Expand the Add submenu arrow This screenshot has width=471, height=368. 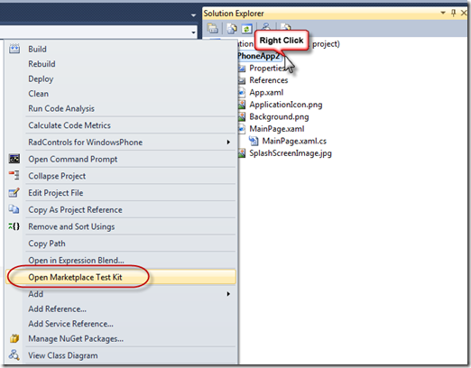click(228, 294)
